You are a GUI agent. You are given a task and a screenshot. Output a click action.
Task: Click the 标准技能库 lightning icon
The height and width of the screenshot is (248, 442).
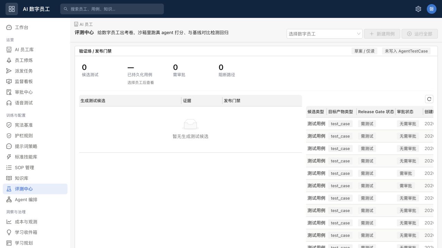[9, 157]
